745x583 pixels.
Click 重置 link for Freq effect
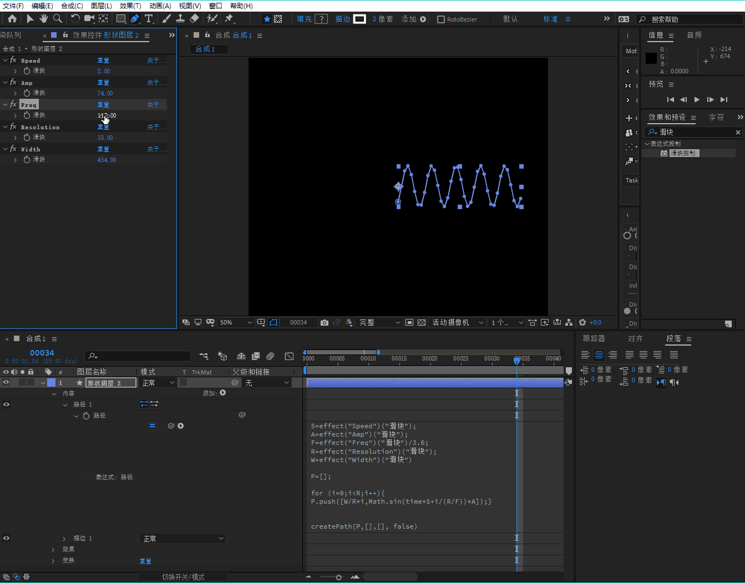tap(103, 105)
